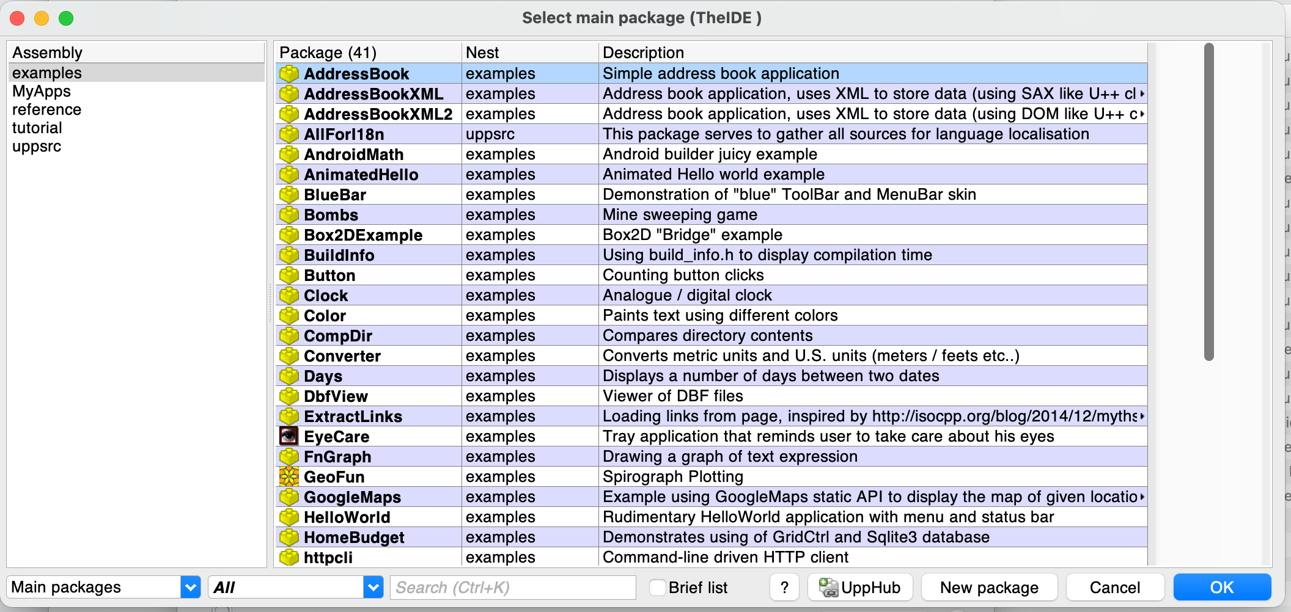
Task: Click the New package button
Action: click(988, 588)
